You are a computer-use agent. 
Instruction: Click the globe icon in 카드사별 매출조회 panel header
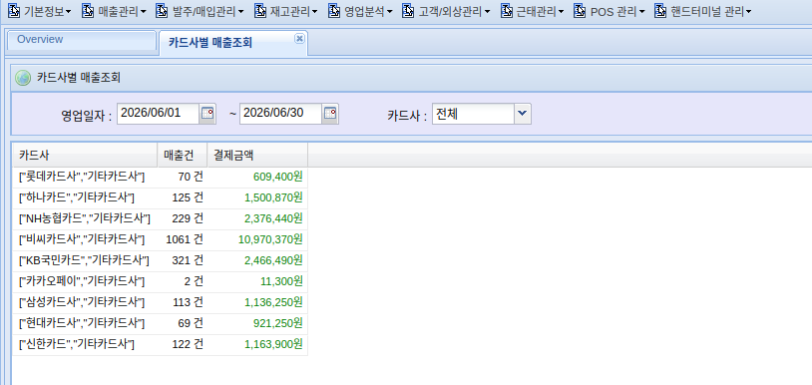tap(23, 78)
